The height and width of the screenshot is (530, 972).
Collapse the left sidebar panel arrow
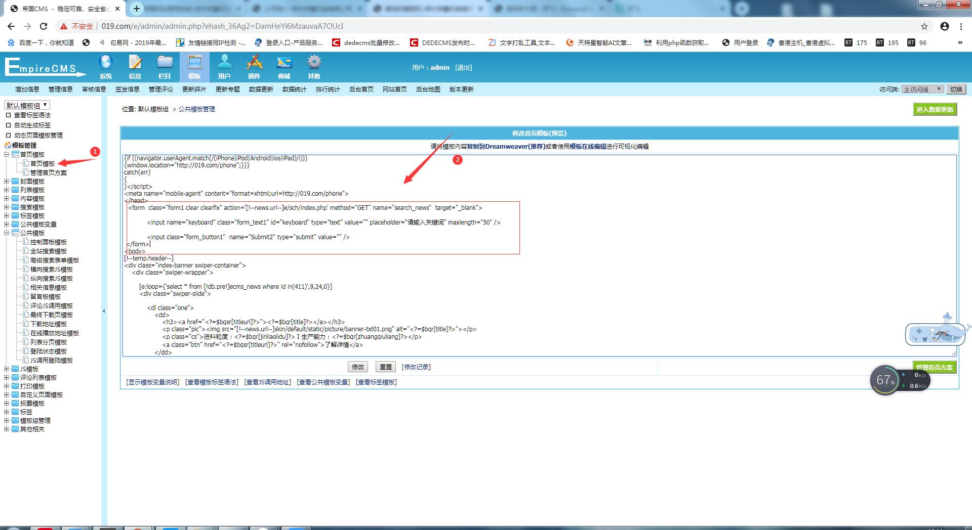click(104, 311)
